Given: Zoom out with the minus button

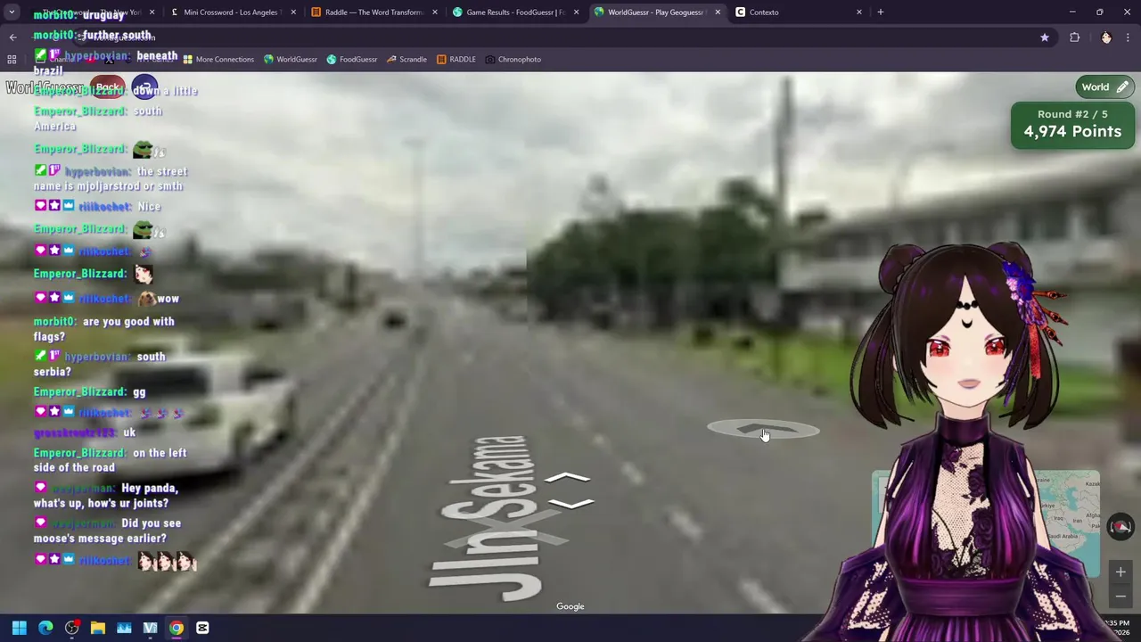Looking at the screenshot, I should 1120,596.
